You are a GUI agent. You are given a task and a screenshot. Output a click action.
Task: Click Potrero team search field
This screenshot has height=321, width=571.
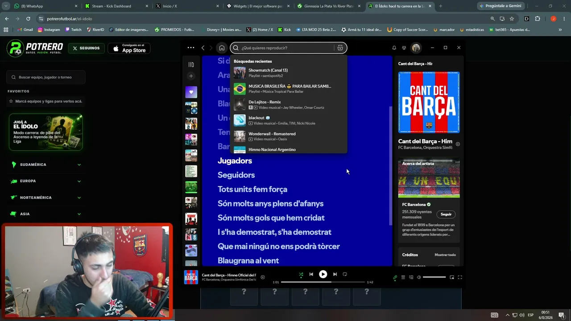[x=46, y=77]
